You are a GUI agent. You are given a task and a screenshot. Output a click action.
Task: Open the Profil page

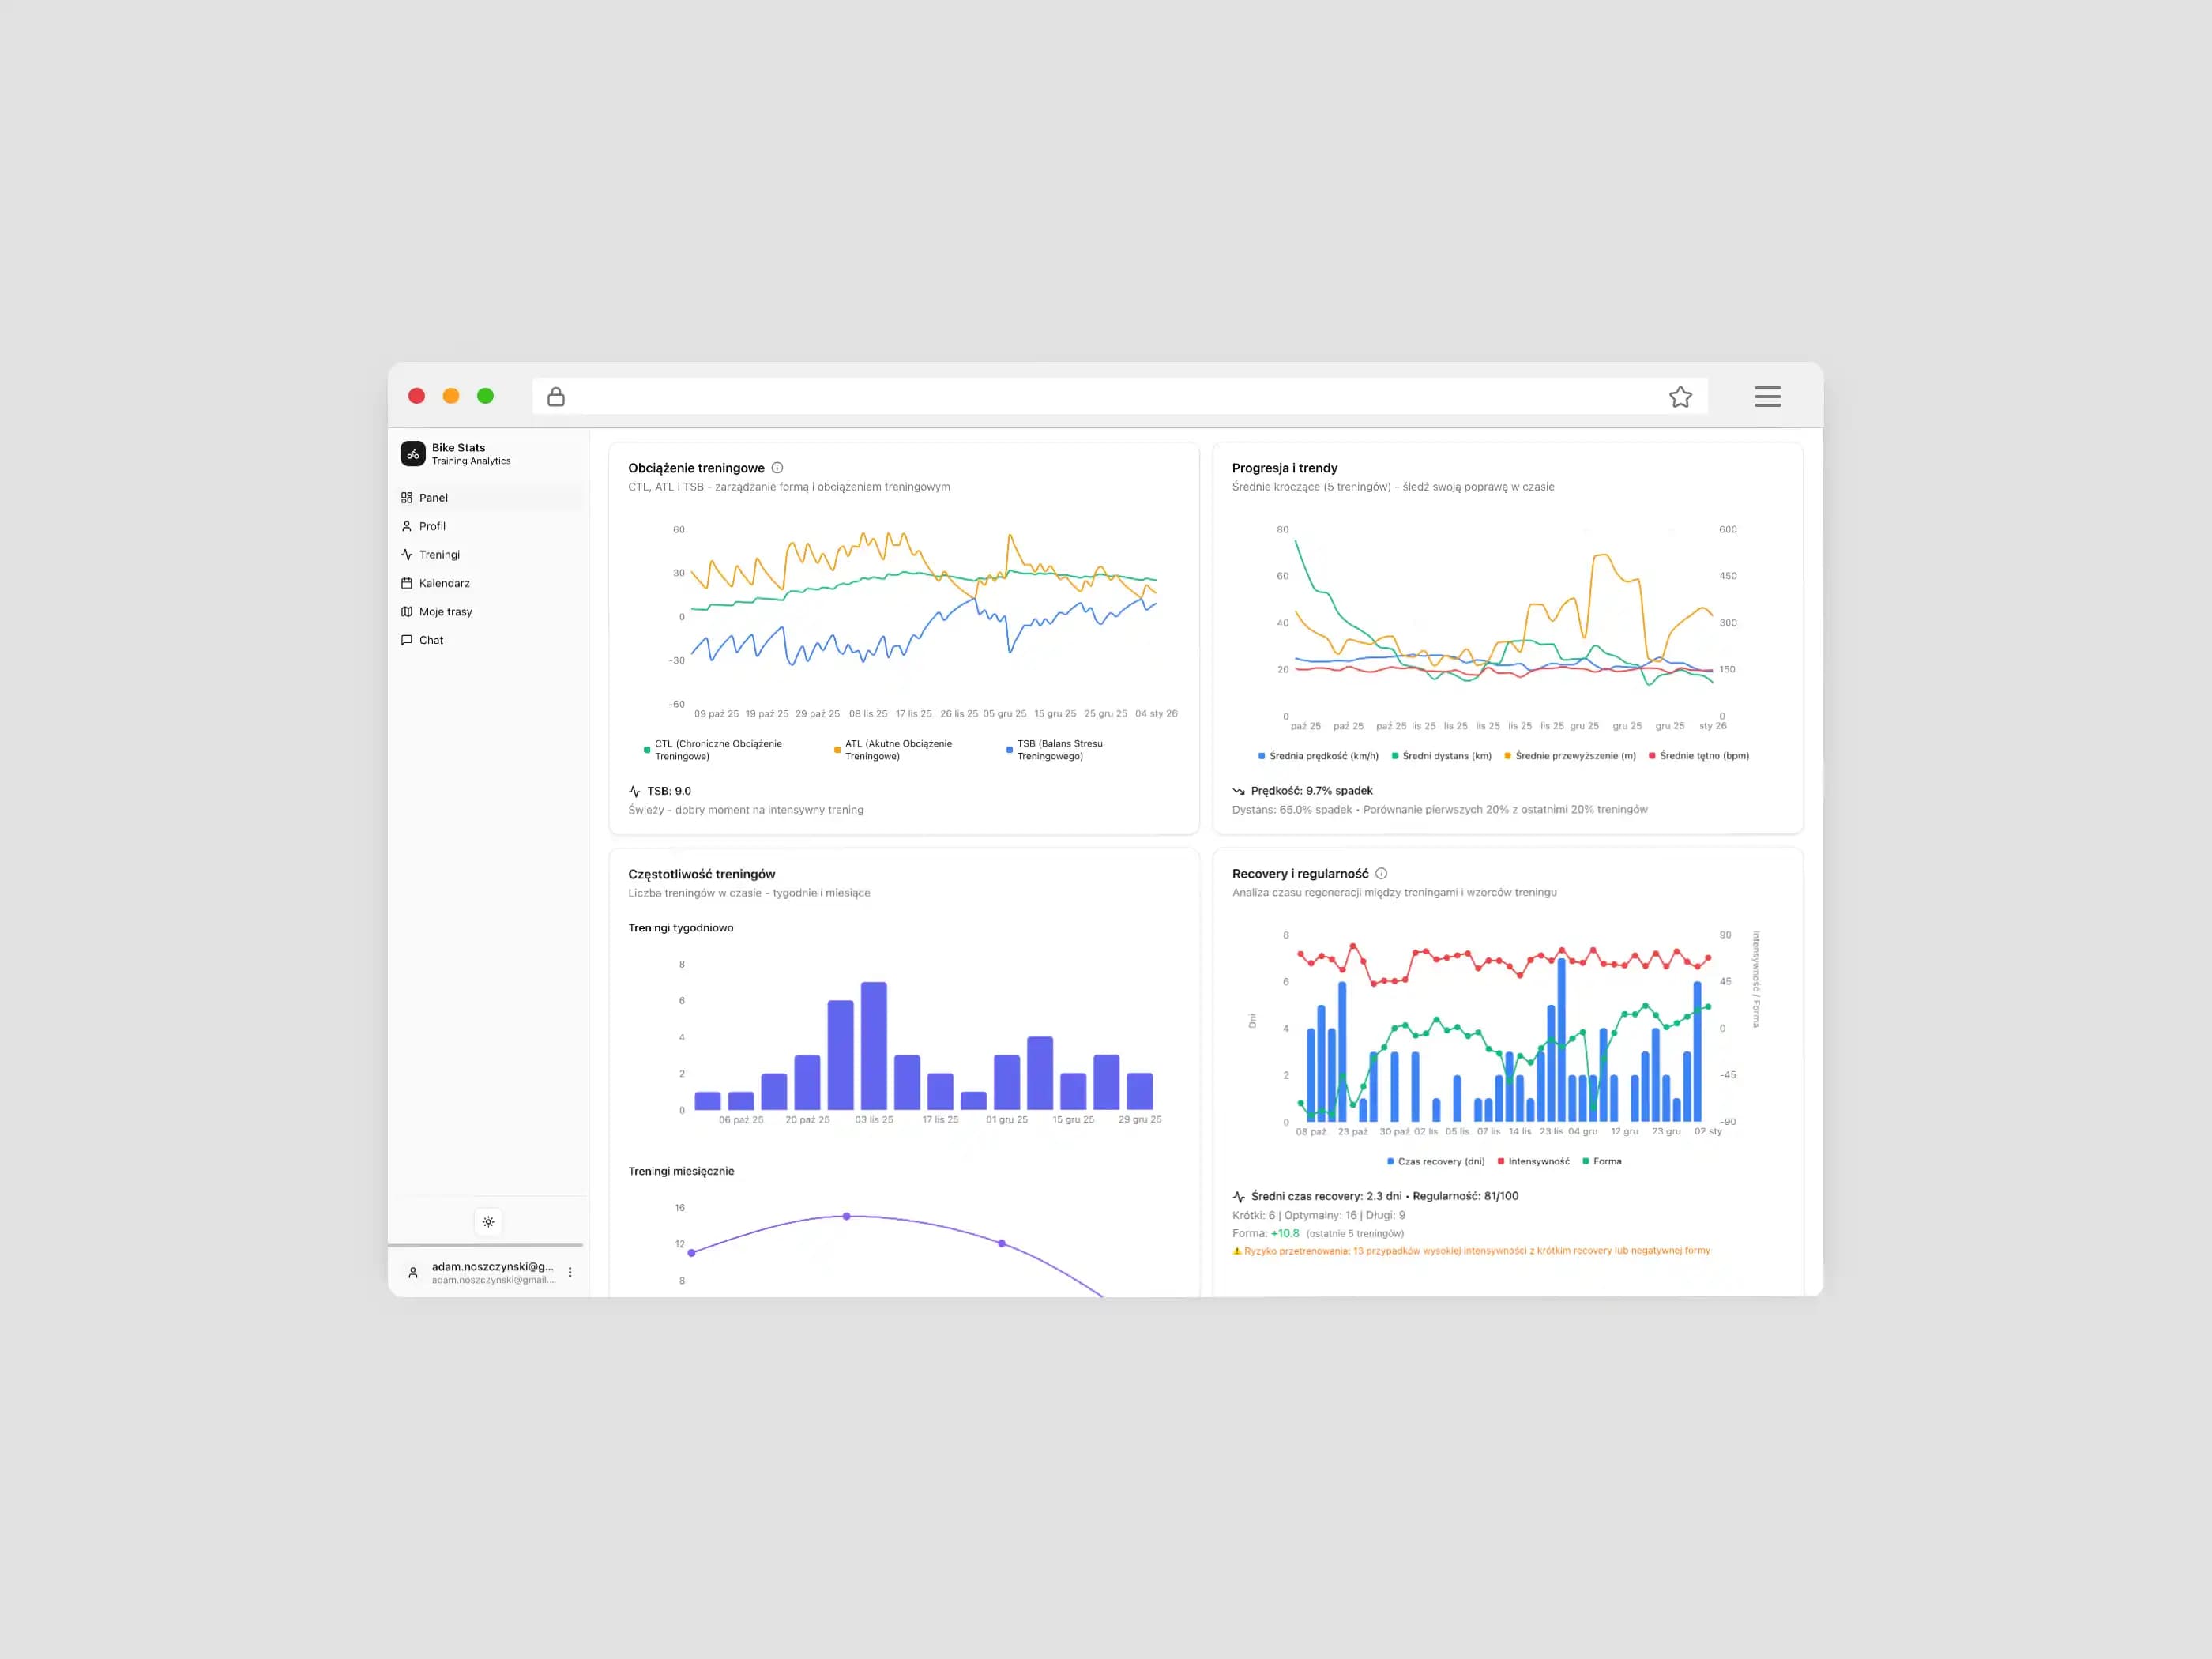coord(432,526)
